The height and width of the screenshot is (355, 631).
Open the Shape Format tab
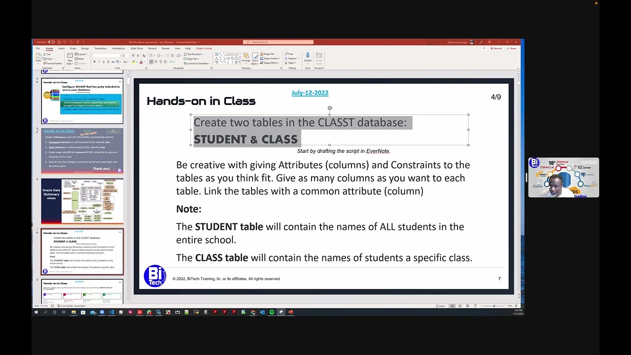[x=204, y=48]
